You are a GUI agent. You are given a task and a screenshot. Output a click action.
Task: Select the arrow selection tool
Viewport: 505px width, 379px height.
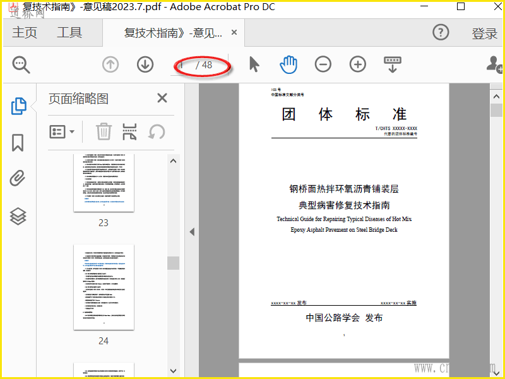pyautogui.click(x=254, y=64)
